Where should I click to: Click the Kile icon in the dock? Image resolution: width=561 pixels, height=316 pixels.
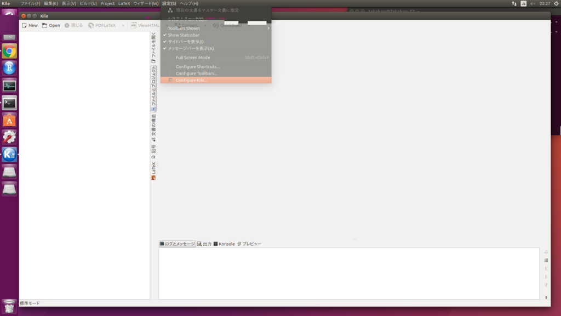9,154
